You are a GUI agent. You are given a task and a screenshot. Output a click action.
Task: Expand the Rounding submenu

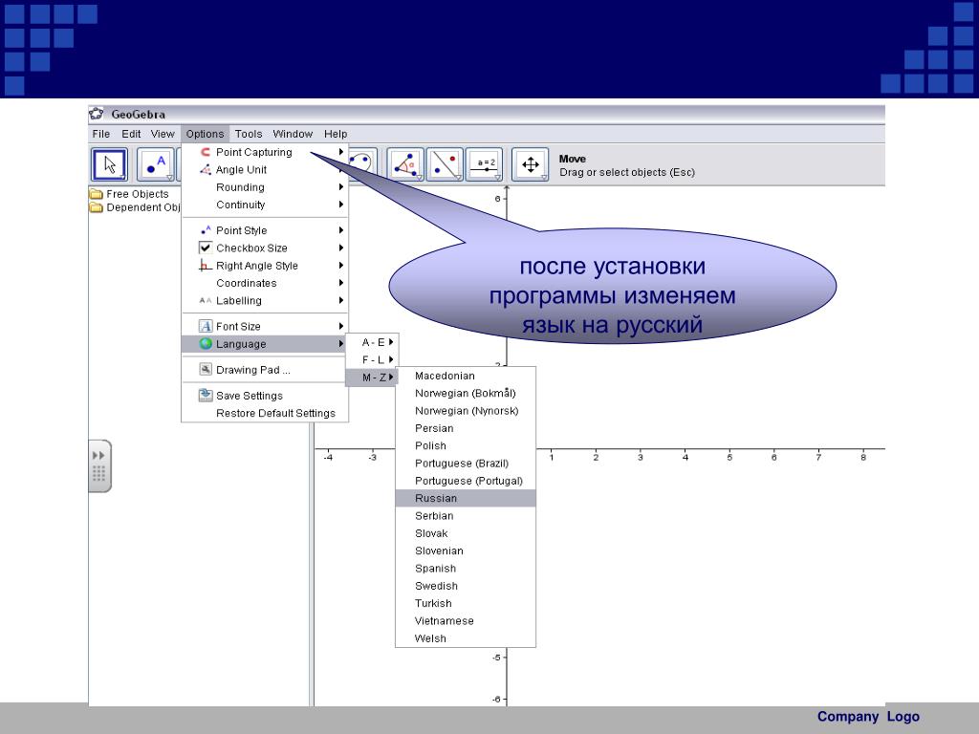265,186
